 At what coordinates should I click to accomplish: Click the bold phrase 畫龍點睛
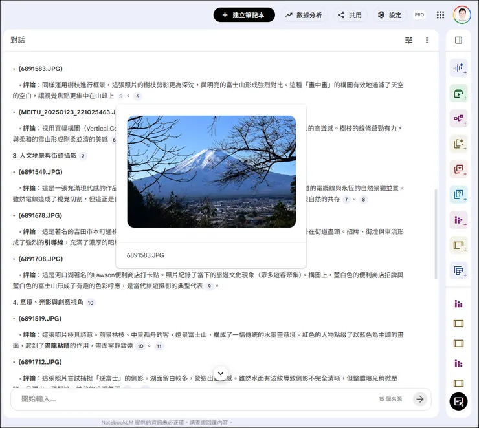57,346
